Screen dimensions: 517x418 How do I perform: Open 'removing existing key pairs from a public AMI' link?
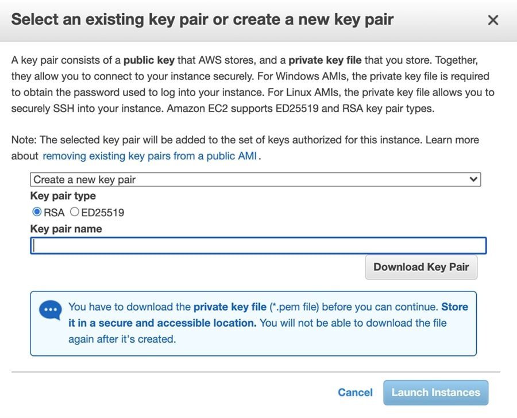[149, 156]
